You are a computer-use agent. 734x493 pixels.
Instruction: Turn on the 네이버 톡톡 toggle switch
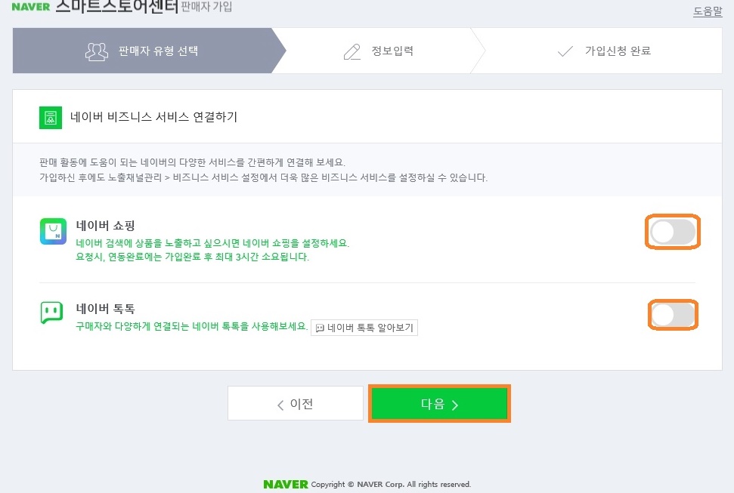(x=673, y=315)
